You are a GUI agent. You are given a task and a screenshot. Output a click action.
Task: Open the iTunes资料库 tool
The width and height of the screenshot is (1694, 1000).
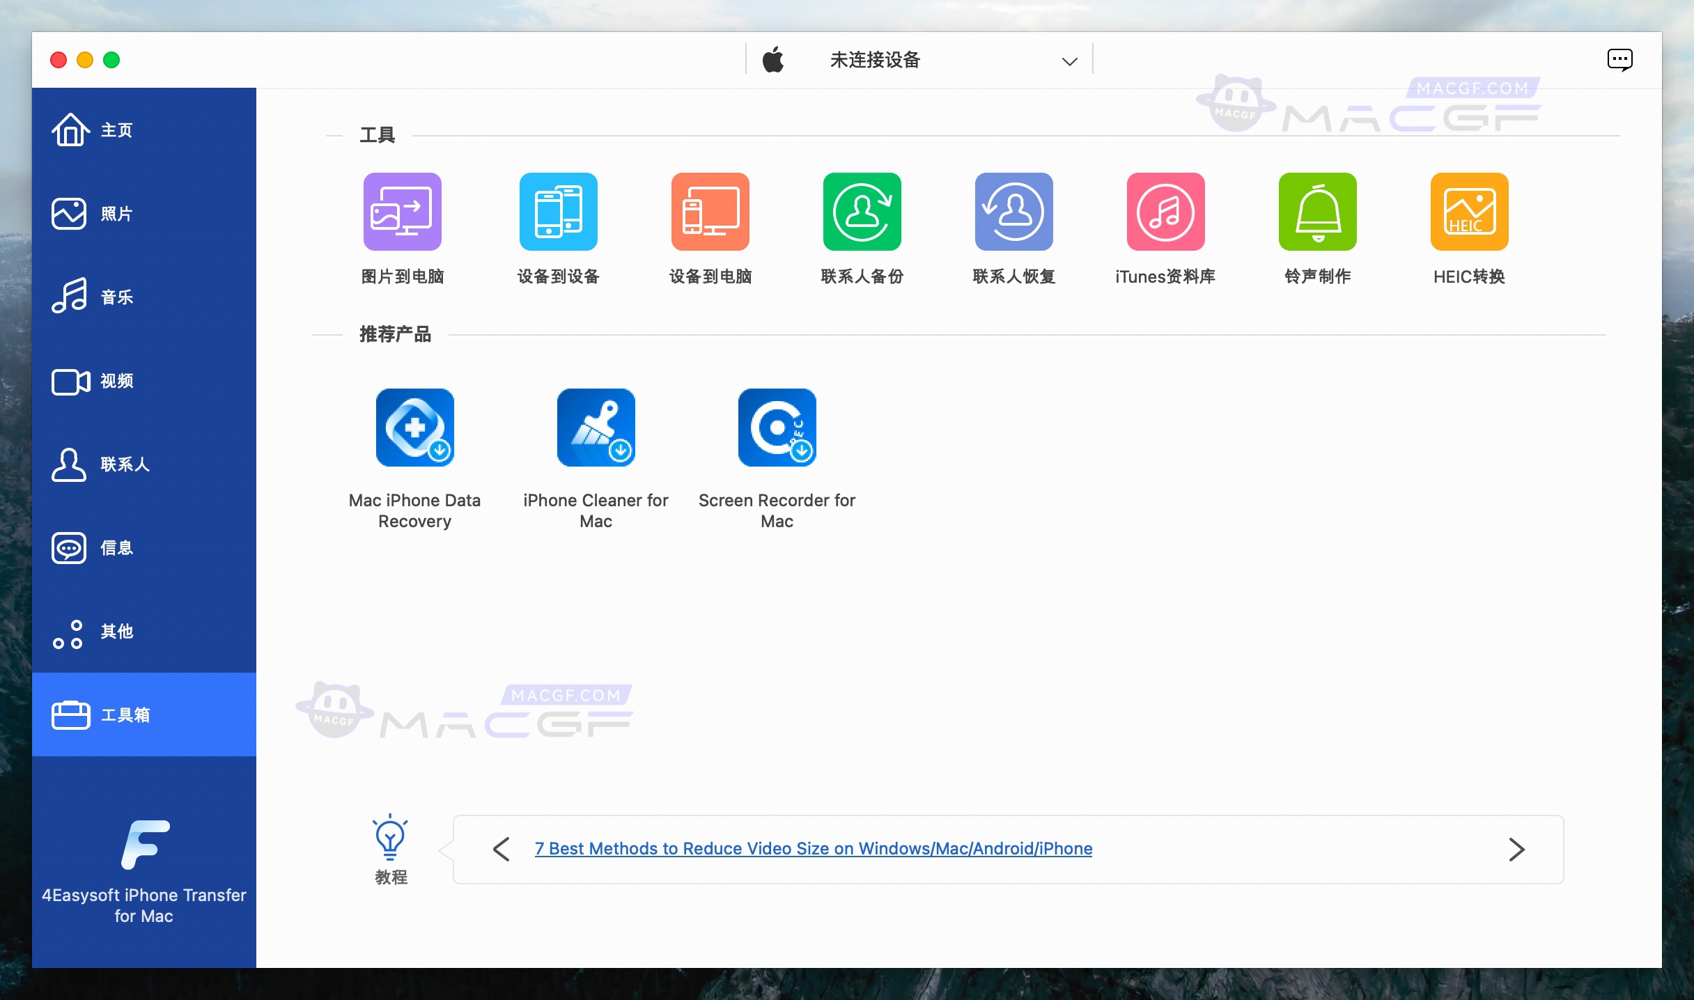1165,212
